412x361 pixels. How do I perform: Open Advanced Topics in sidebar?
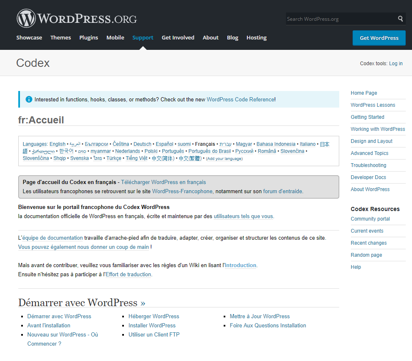point(370,153)
